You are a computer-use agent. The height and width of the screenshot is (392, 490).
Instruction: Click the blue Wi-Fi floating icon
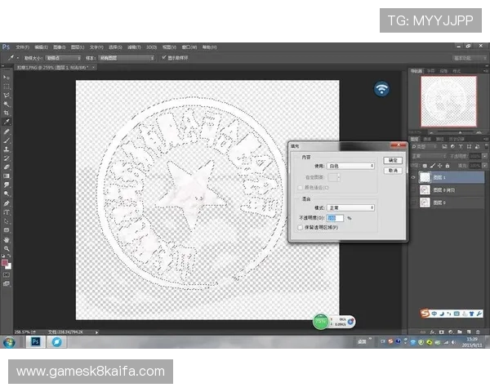click(x=381, y=89)
